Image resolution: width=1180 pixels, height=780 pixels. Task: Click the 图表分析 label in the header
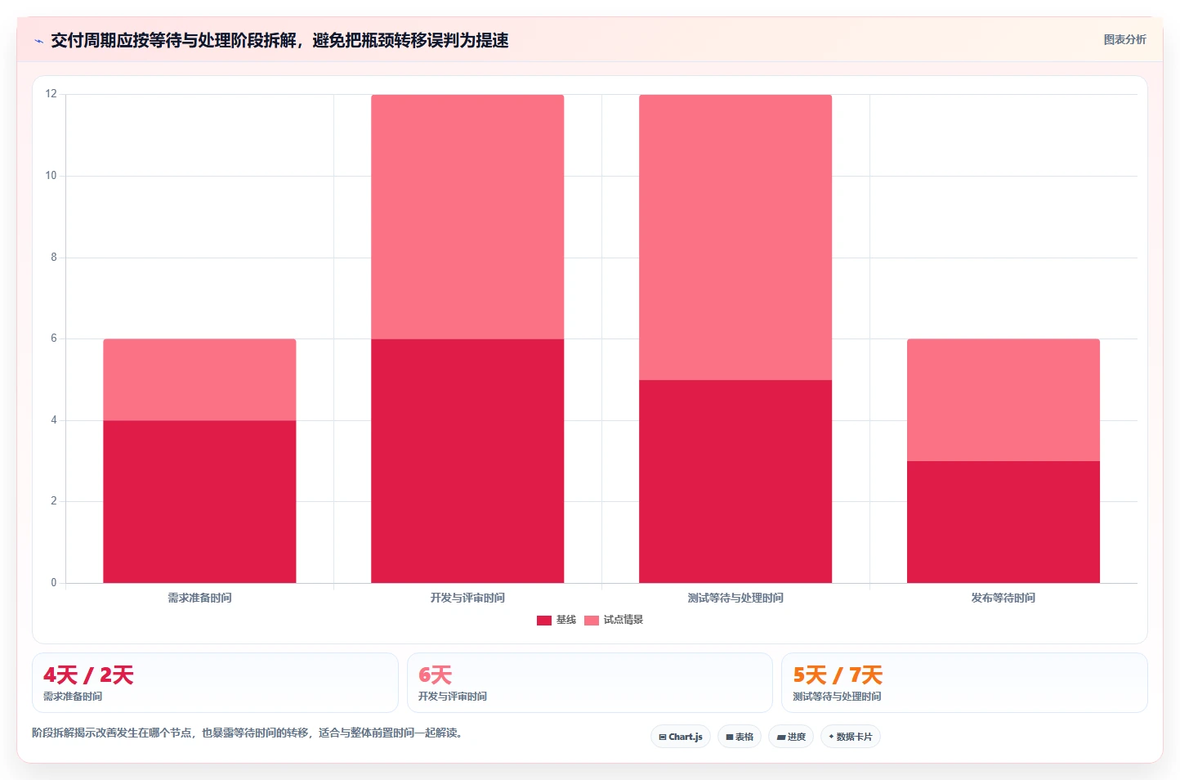(1124, 39)
